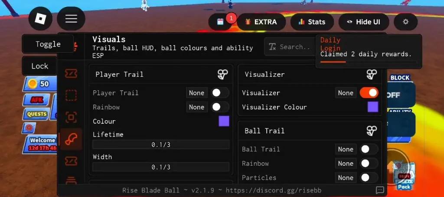Open the chat bubble icon in footer
Screen dimensions: 444x197
(x=380, y=190)
